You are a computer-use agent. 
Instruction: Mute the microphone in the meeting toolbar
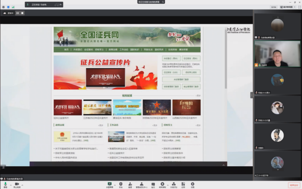pyautogui.click(x=5, y=184)
